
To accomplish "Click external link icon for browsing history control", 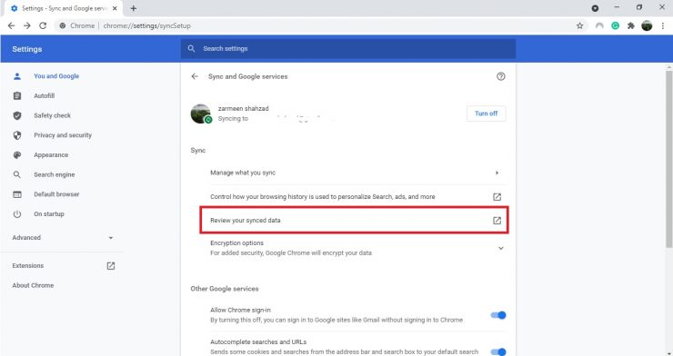I will tap(497, 197).
